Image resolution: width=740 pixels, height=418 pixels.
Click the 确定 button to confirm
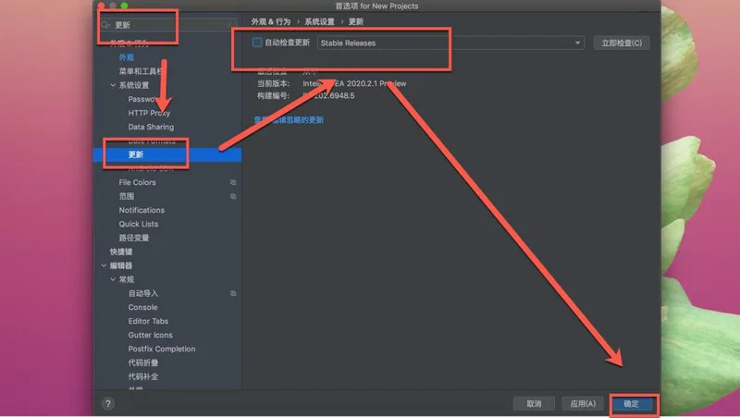(x=631, y=404)
